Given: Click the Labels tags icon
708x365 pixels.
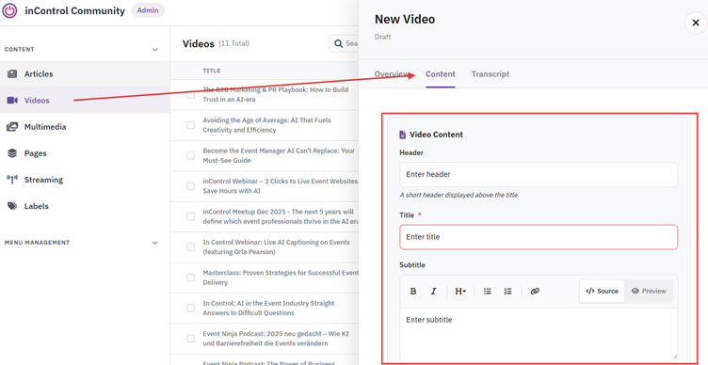Looking at the screenshot, I should 12,206.
